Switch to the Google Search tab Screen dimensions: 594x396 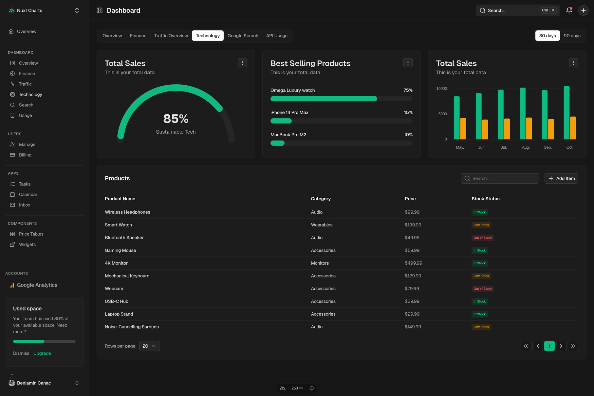(x=243, y=36)
